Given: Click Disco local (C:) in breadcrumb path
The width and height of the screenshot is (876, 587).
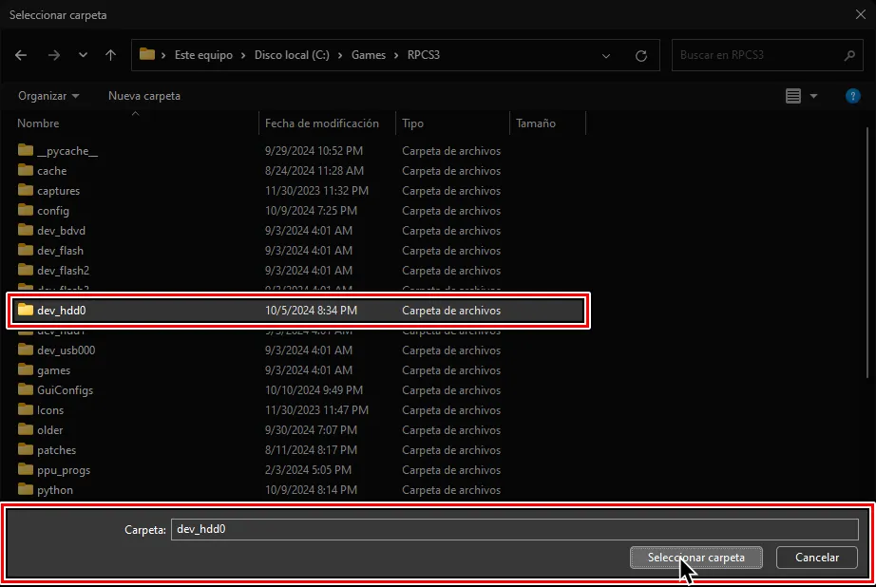Looking at the screenshot, I should point(292,55).
